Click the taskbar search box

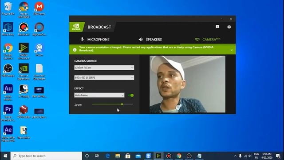pos(46,156)
